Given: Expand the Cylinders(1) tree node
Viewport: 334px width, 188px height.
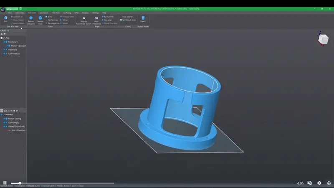Looking at the screenshot, I should click(2, 53).
